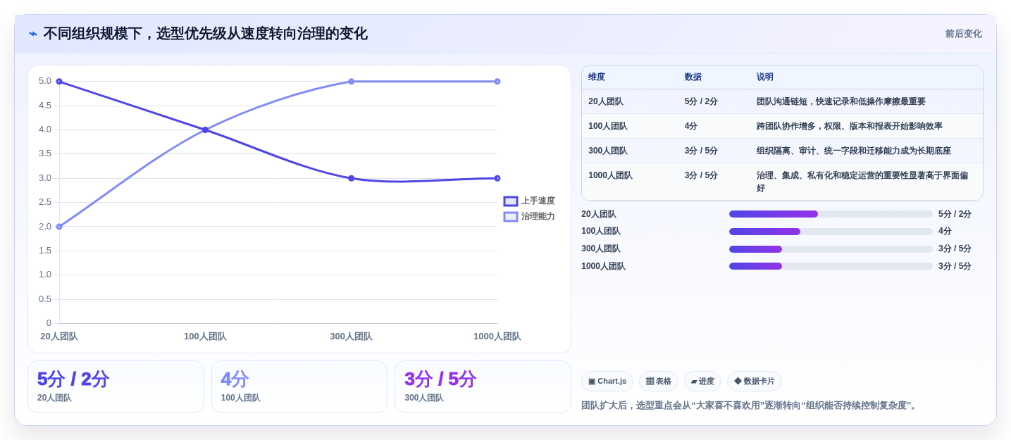Click the footer summary sentence
This screenshot has width=1011, height=440.
click(x=750, y=406)
